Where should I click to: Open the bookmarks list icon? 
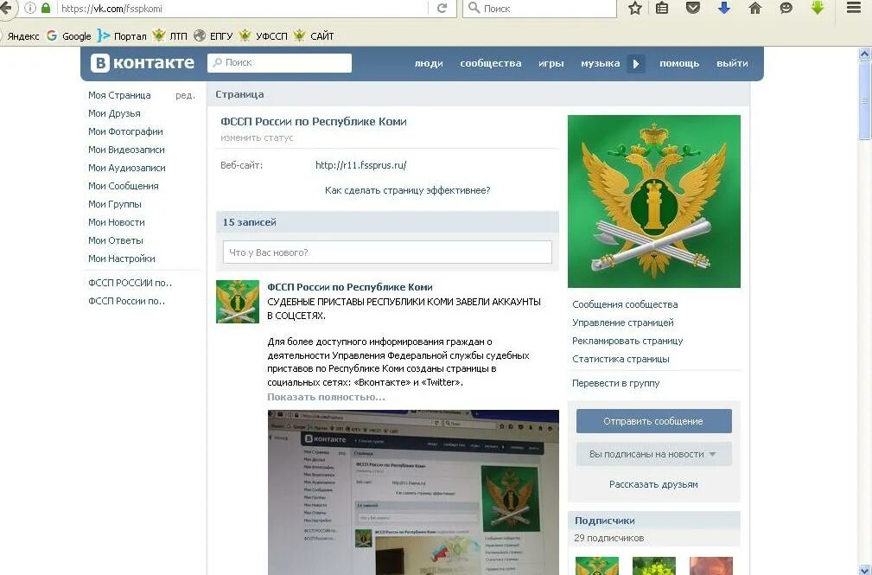click(x=662, y=8)
